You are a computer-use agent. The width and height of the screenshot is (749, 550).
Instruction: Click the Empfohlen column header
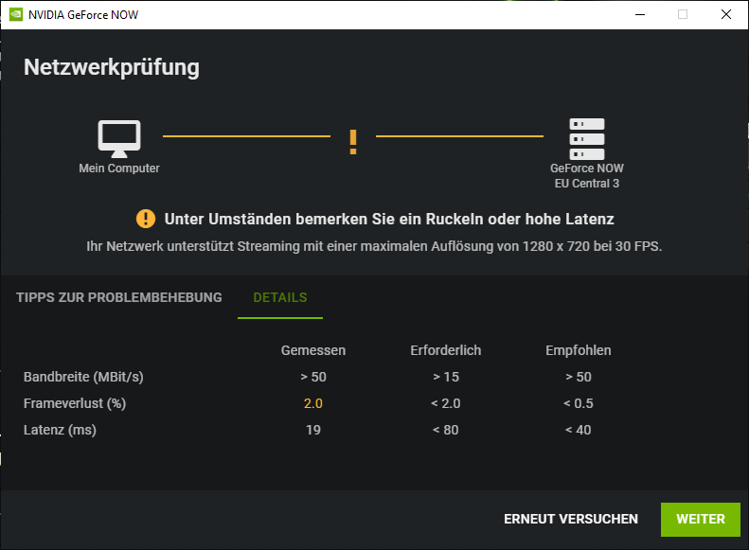[578, 350]
